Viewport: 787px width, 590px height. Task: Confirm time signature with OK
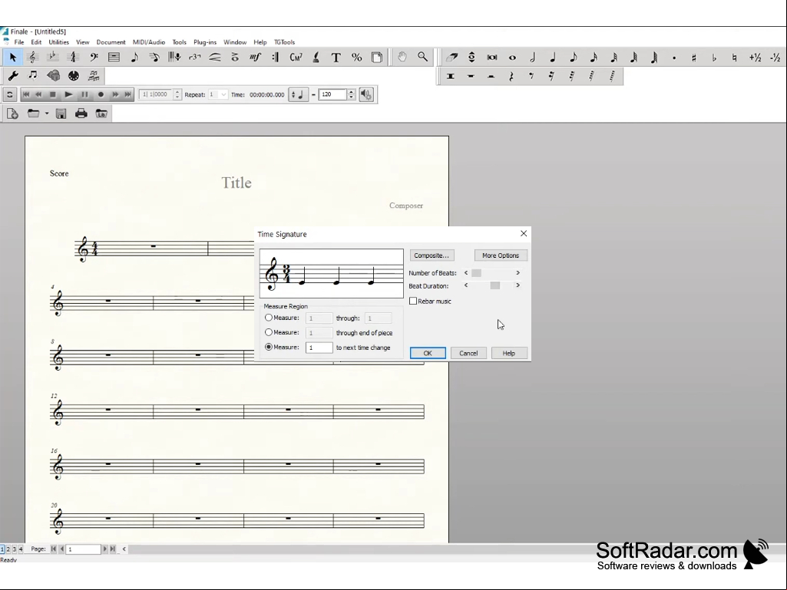pos(428,353)
